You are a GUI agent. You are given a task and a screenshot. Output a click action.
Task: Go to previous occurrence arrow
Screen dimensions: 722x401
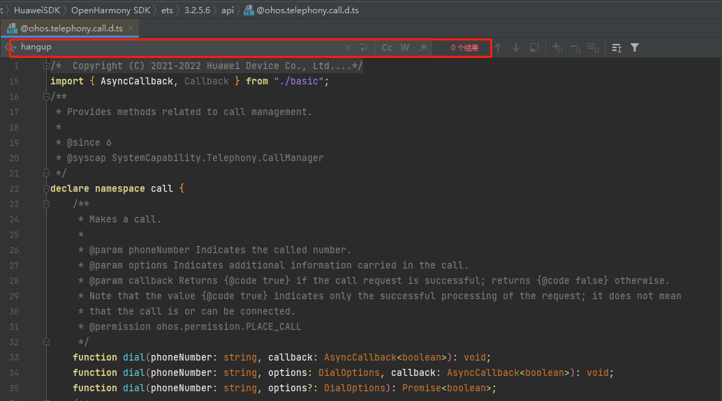point(498,48)
